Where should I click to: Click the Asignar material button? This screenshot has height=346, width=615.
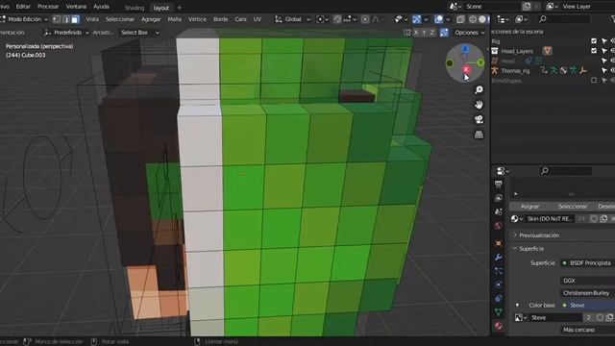point(529,207)
